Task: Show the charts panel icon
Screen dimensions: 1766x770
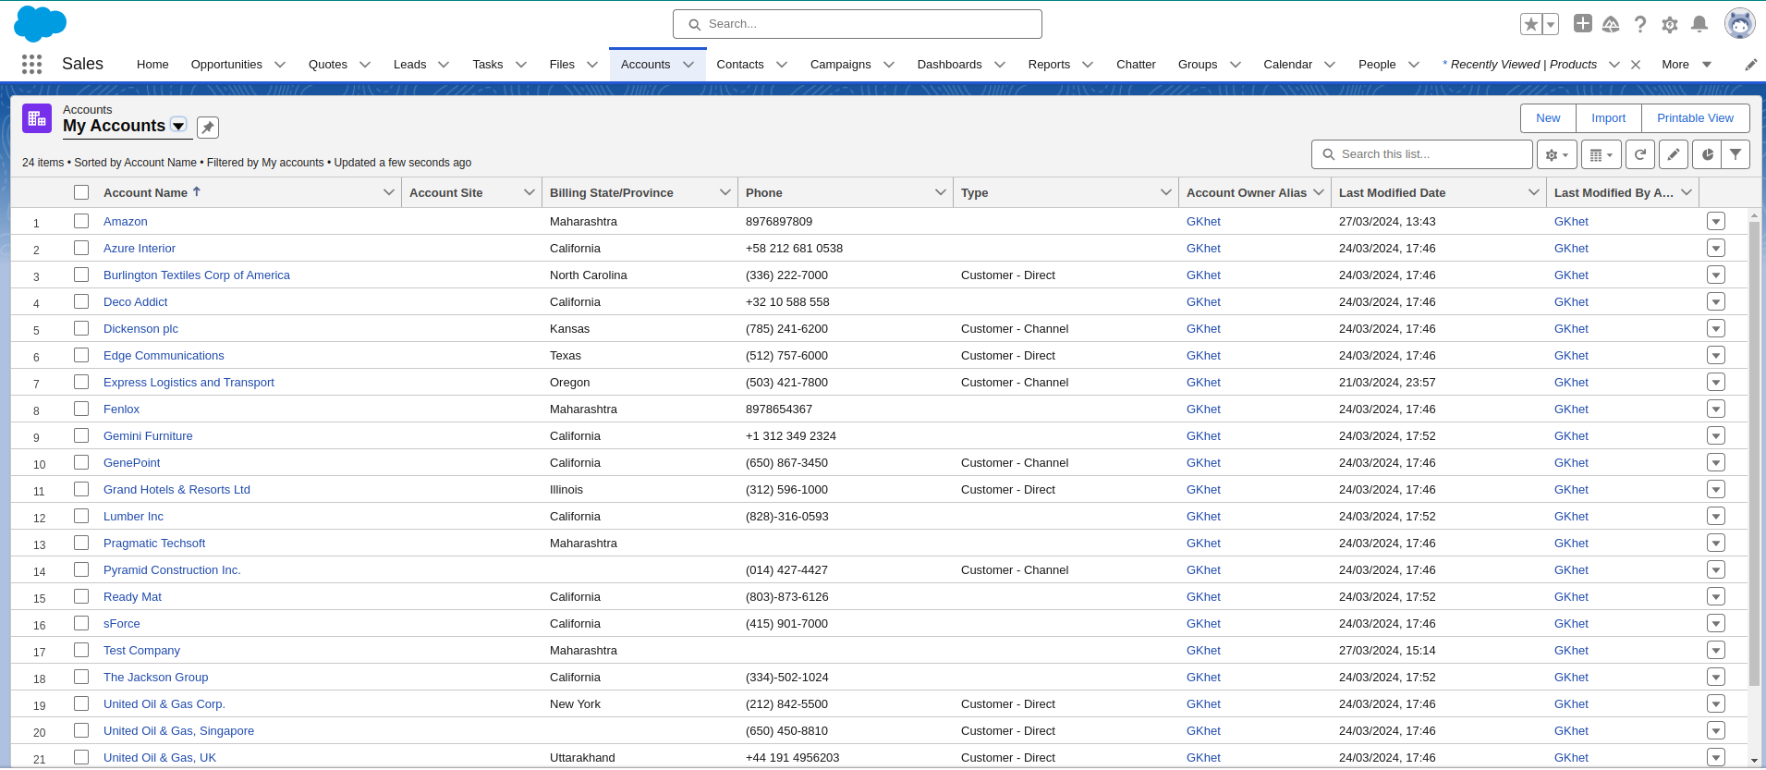Action: pyautogui.click(x=1707, y=154)
